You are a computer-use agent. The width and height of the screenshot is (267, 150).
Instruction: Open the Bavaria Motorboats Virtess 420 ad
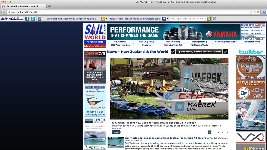(x=95, y=134)
